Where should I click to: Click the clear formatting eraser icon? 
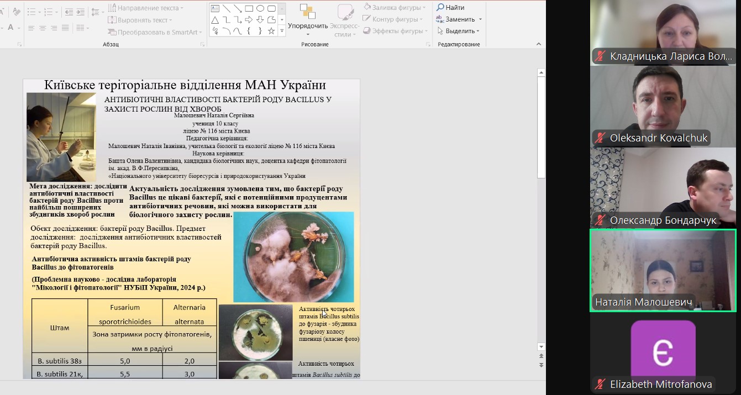pyautogui.click(x=16, y=12)
